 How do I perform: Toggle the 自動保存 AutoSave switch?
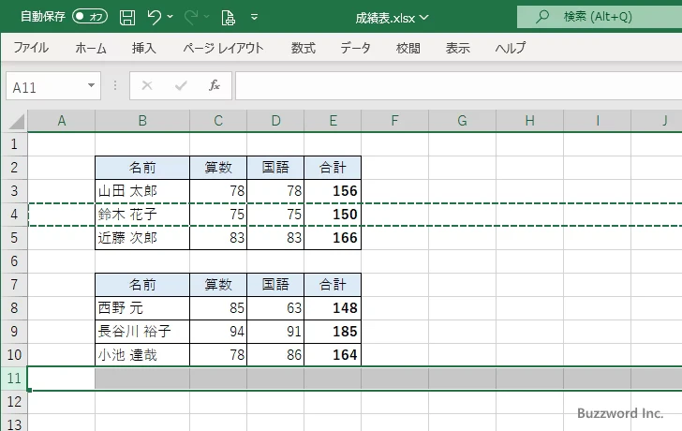coord(90,17)
